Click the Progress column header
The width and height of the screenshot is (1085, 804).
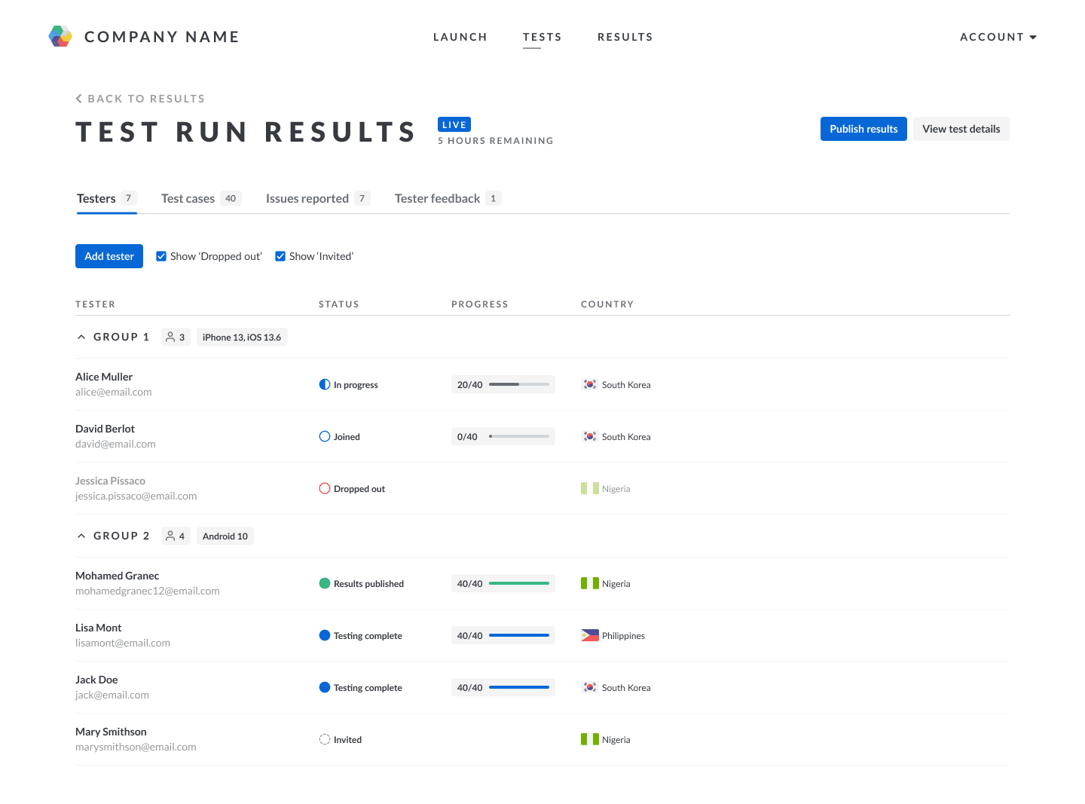pos(480,304)
